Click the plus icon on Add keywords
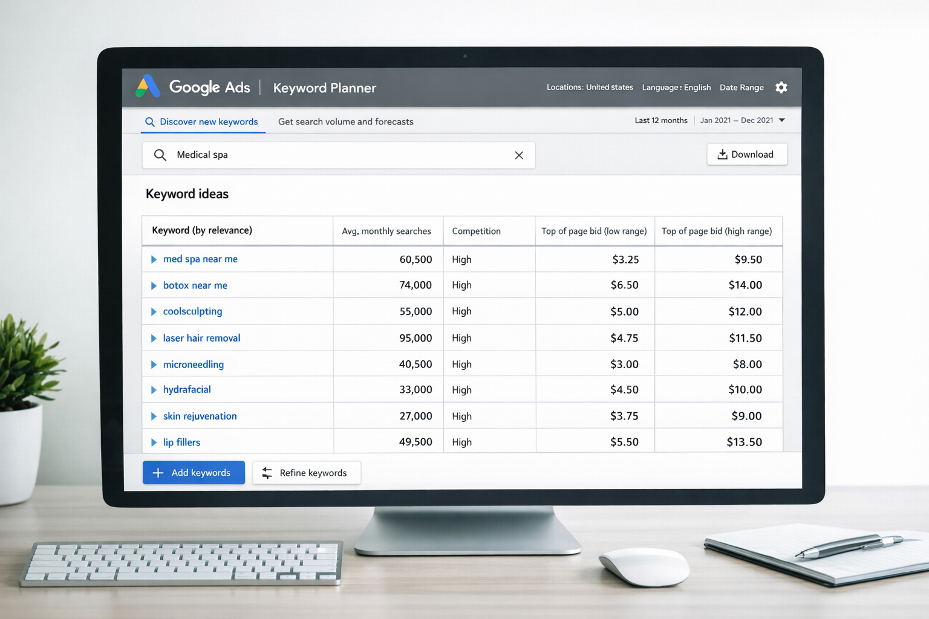The image size is (929, 619). (x=158, y=472)
